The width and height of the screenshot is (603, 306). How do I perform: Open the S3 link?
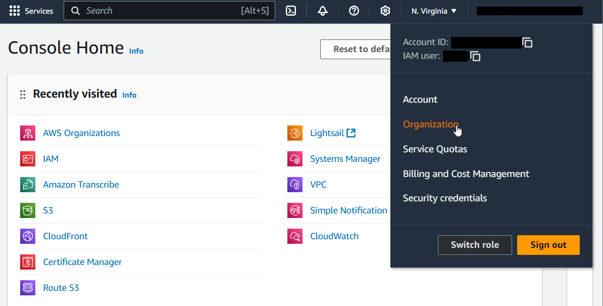click(x=48, y=210)
